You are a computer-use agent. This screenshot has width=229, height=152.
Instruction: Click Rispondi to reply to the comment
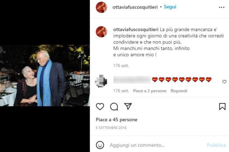[x=179, y=91]
